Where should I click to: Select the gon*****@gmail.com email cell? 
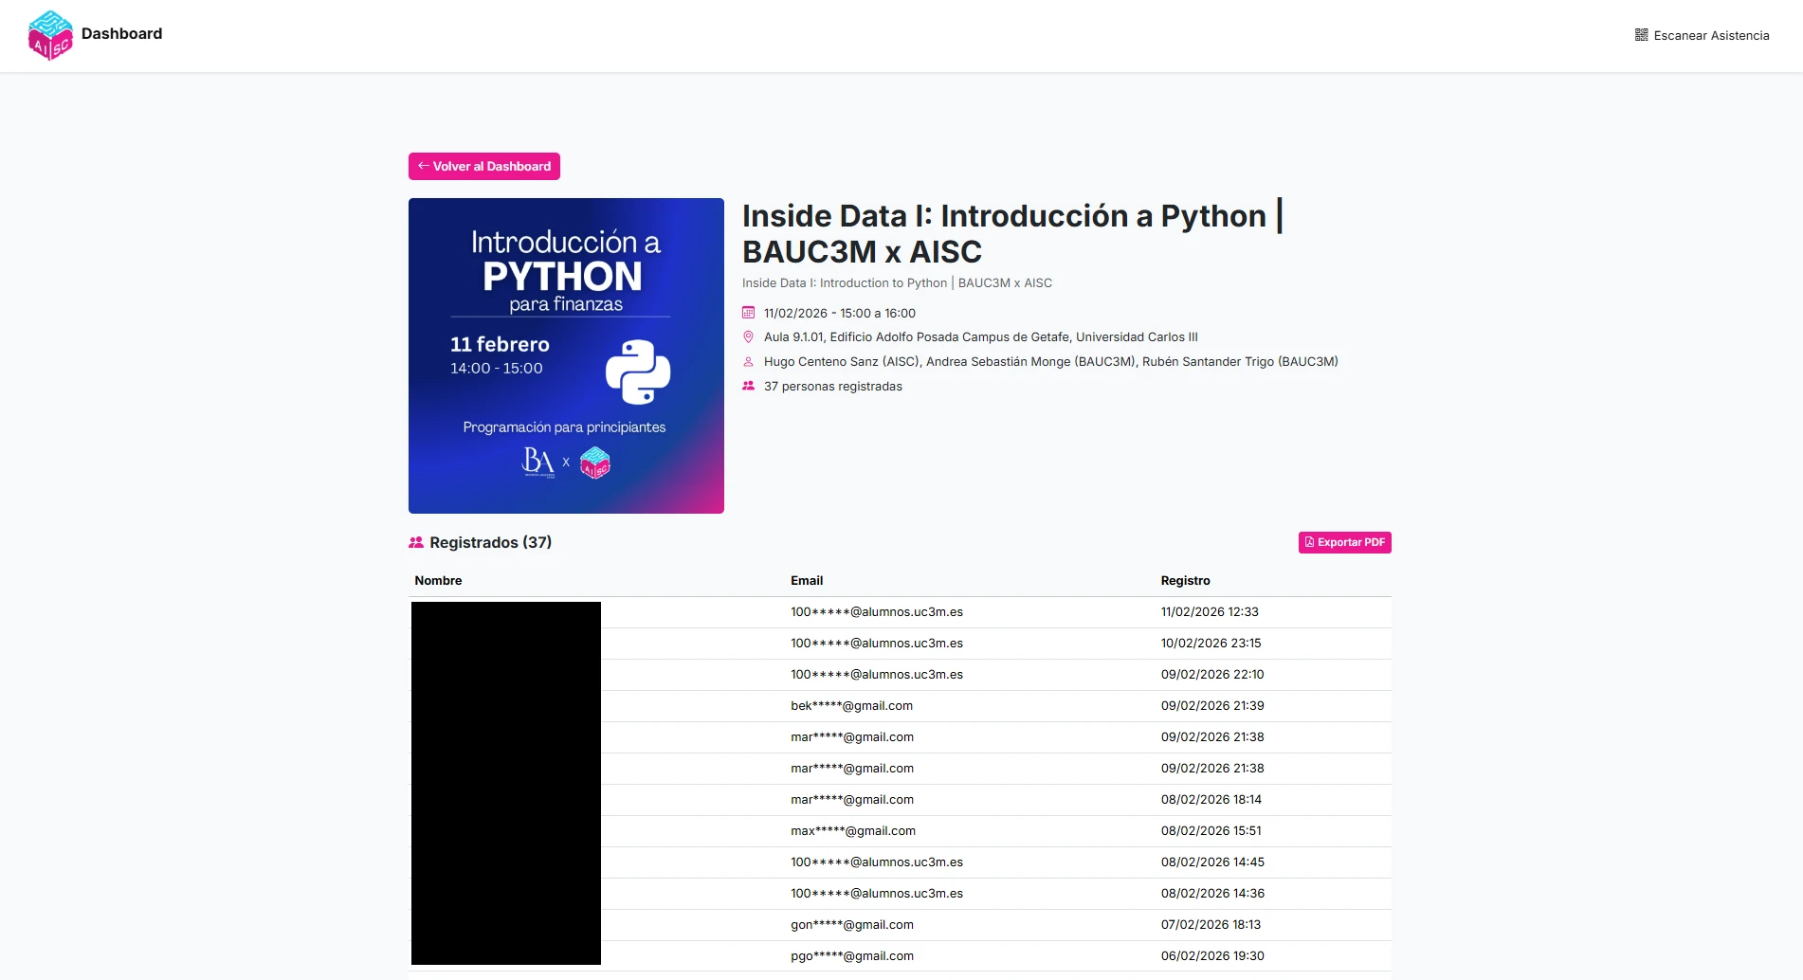click(852, 925)
